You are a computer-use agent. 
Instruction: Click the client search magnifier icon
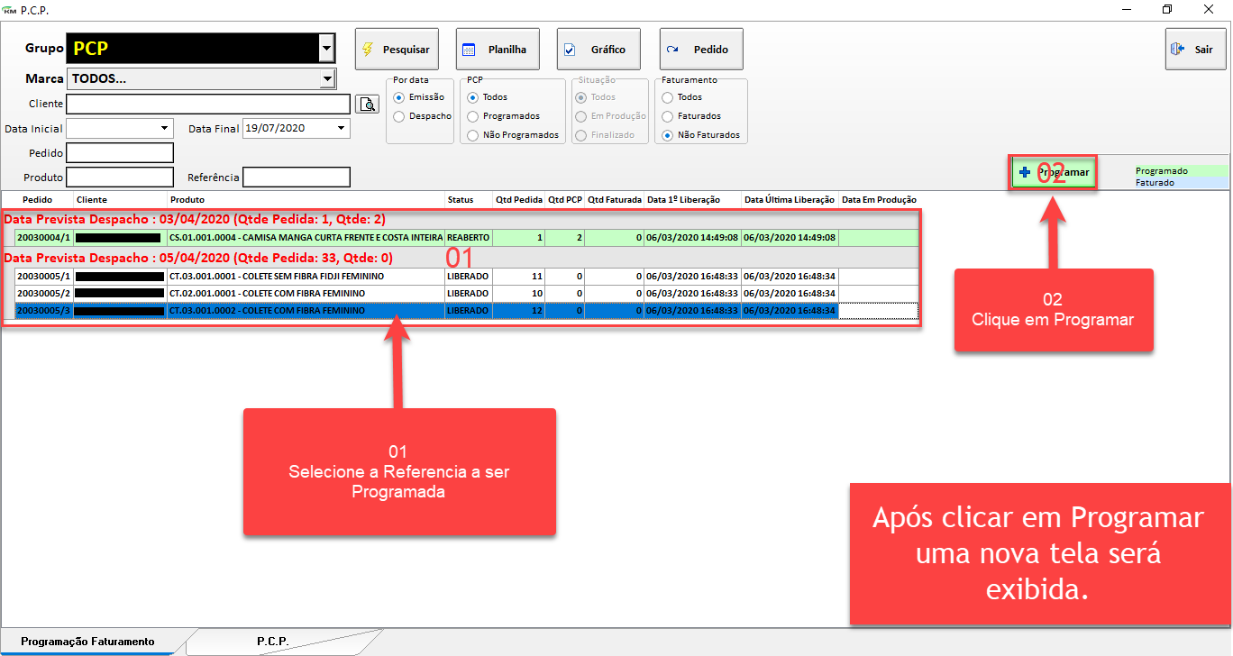pyautogui.click(x=367, y=105)
